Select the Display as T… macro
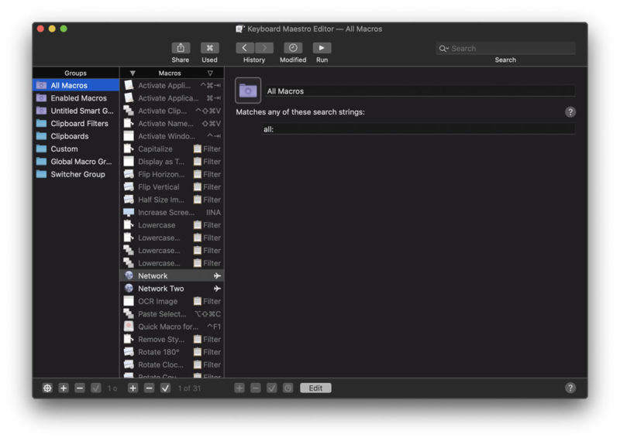 172,162
